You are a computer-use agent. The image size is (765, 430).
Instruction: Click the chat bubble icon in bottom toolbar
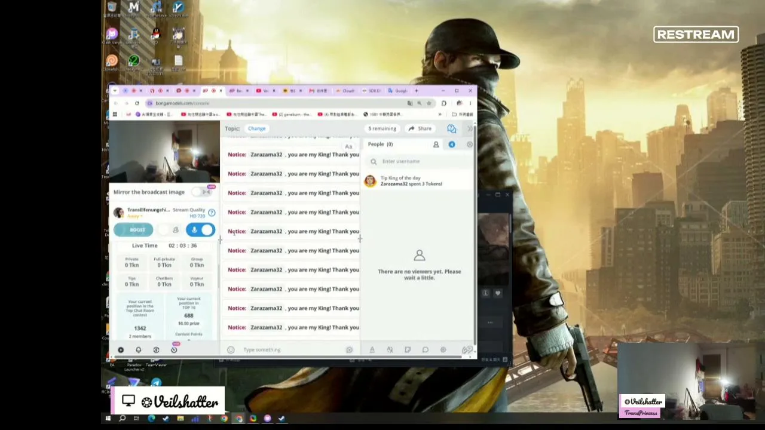click(426, 350)
